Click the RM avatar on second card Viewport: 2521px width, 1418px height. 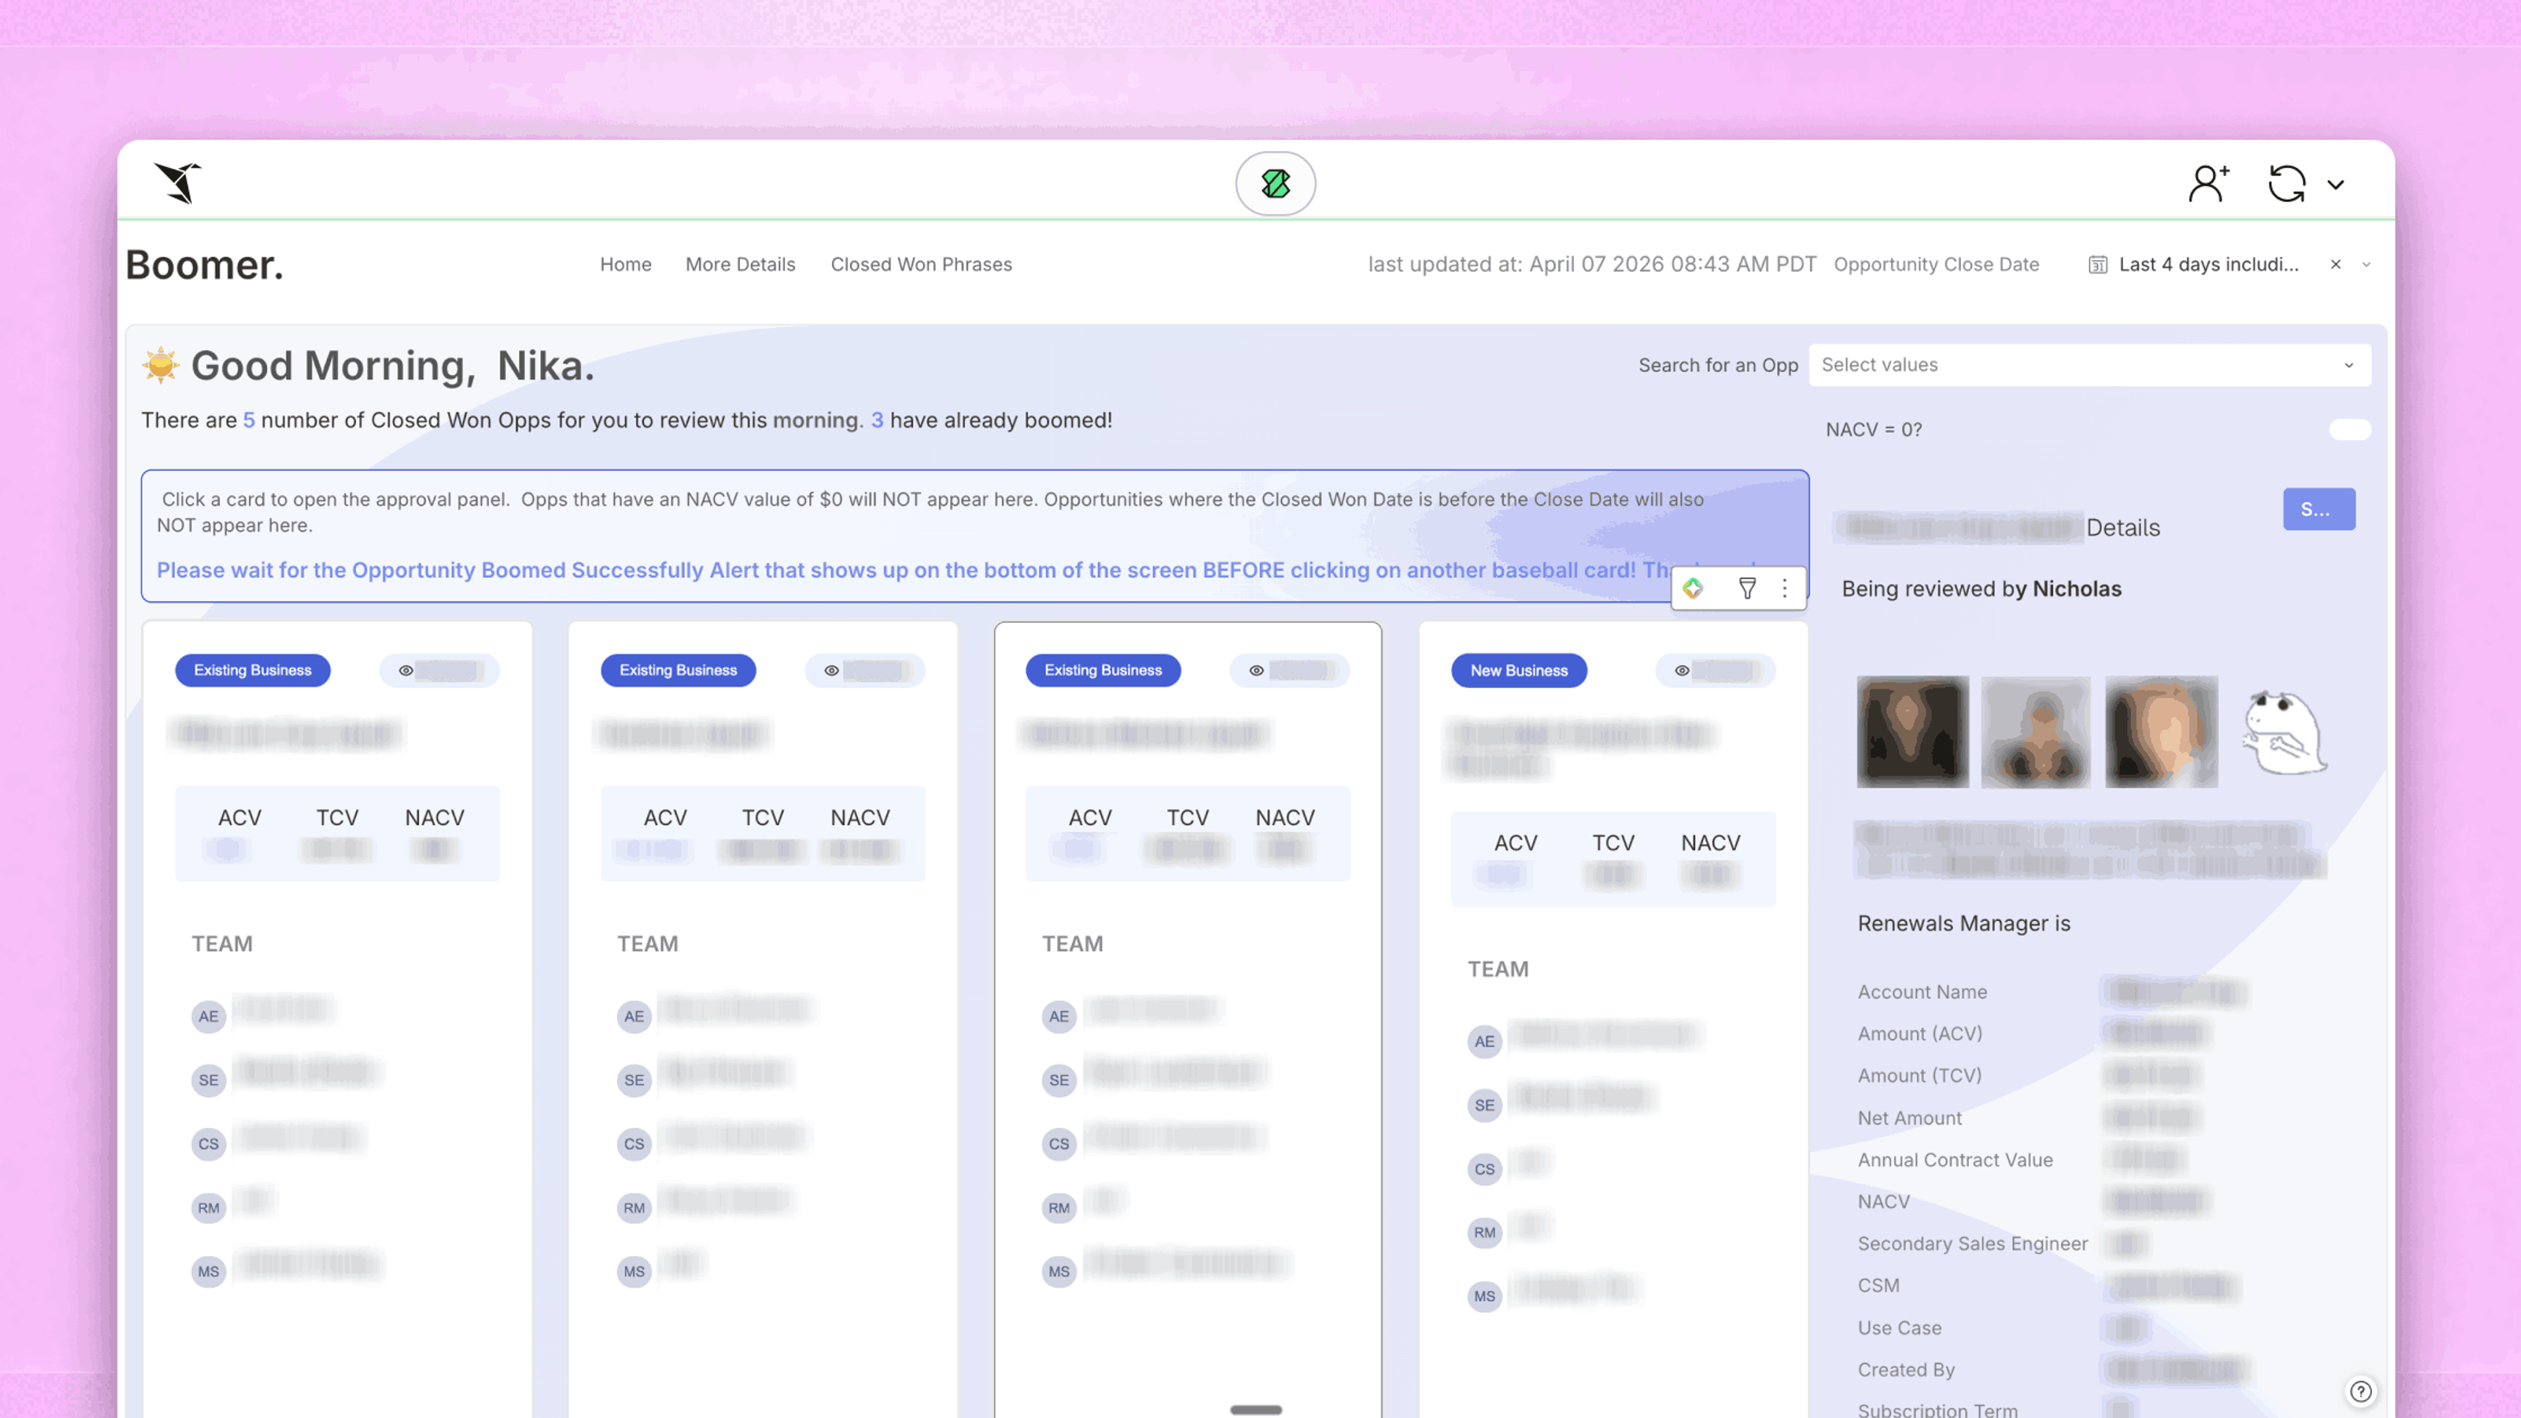[x=634, y=1208]
